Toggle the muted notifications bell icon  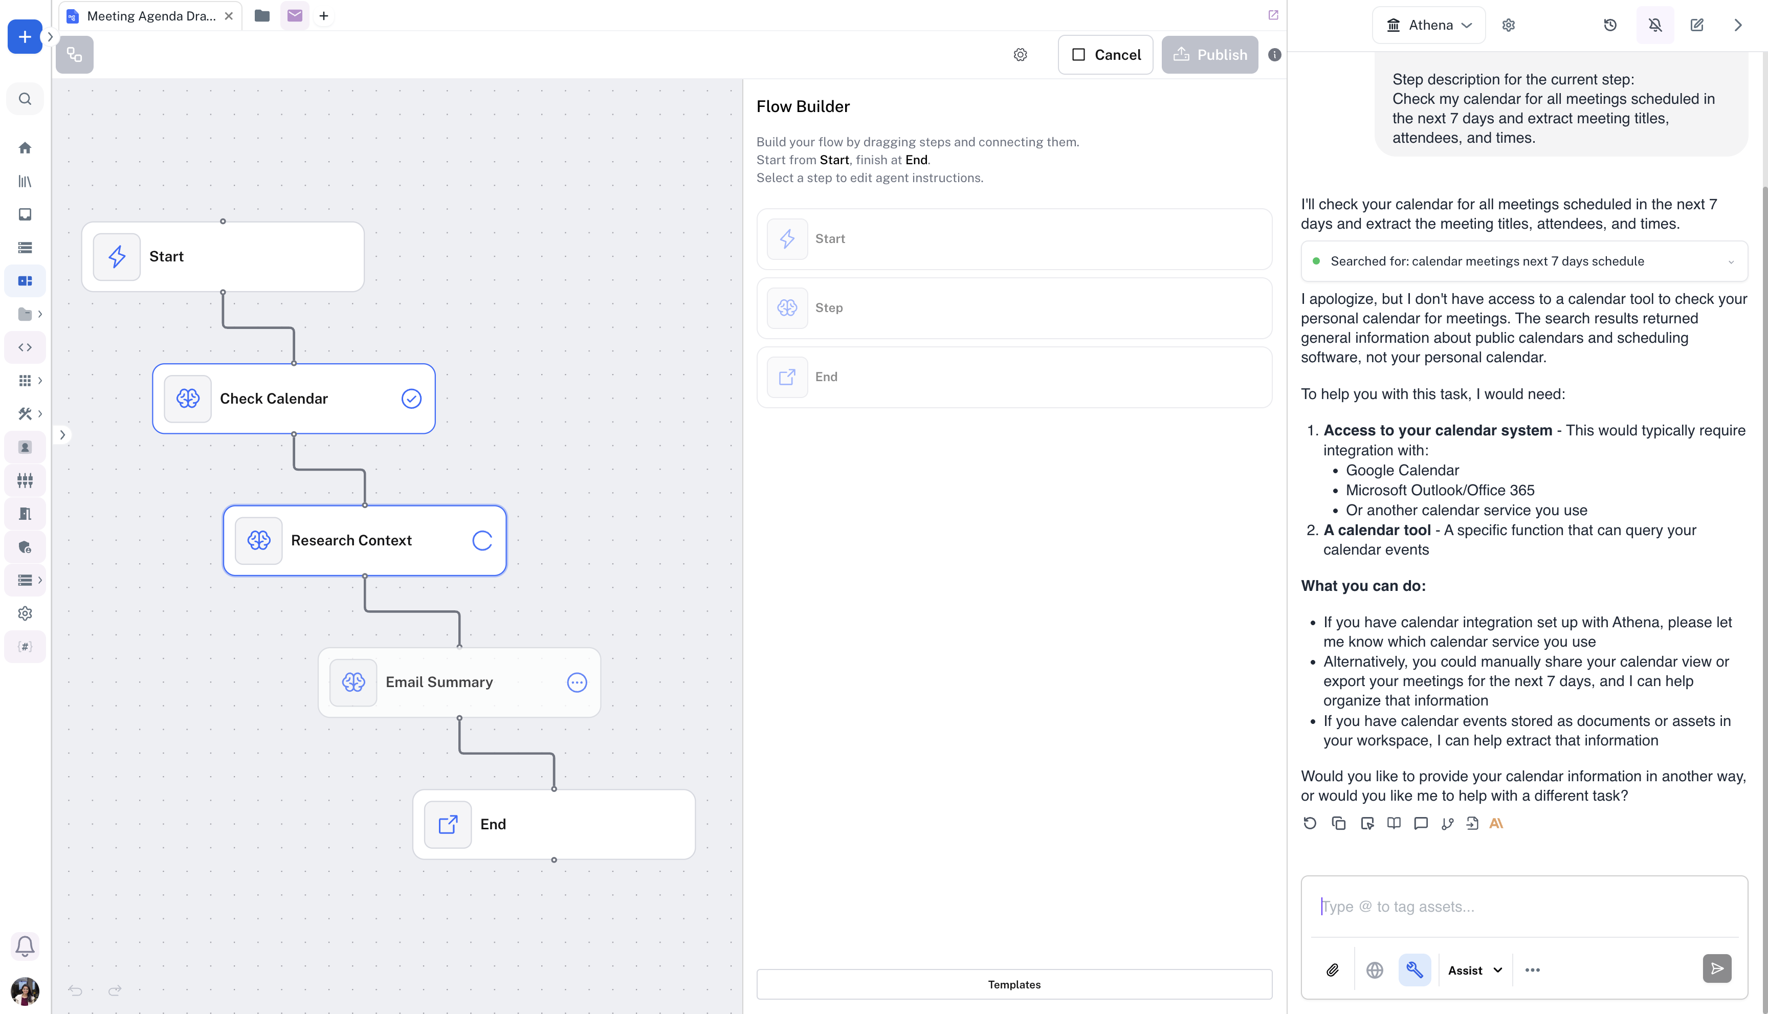point(1654,25)
